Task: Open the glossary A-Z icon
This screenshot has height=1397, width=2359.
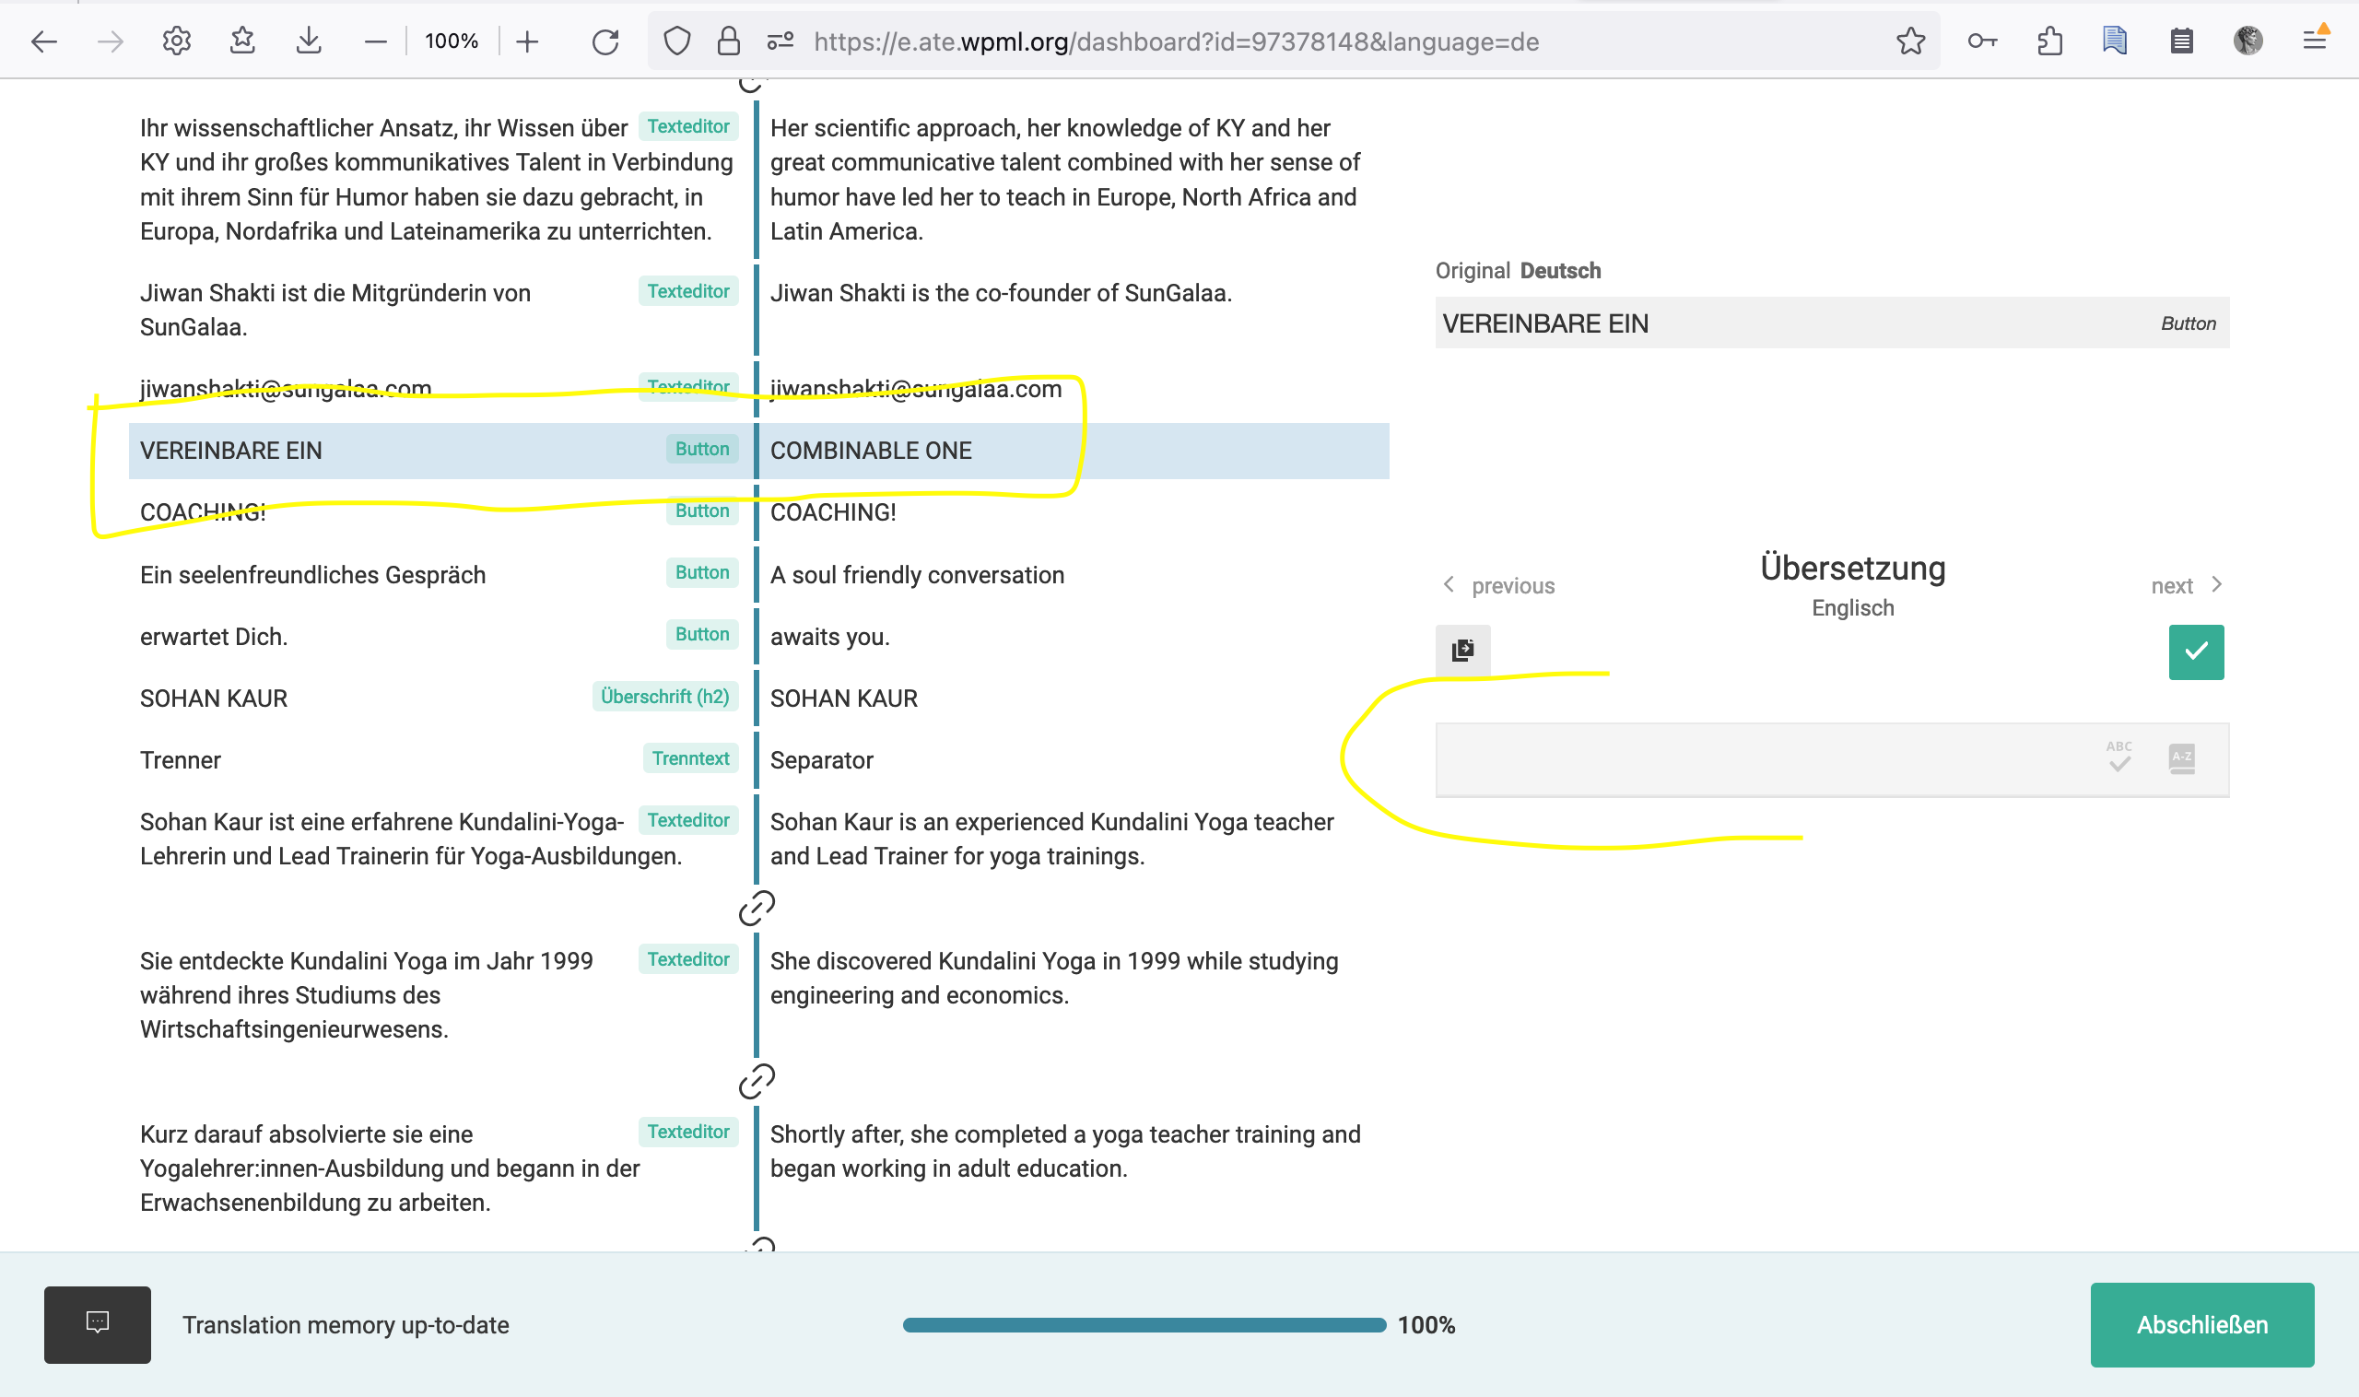Action: [2180, 757]
